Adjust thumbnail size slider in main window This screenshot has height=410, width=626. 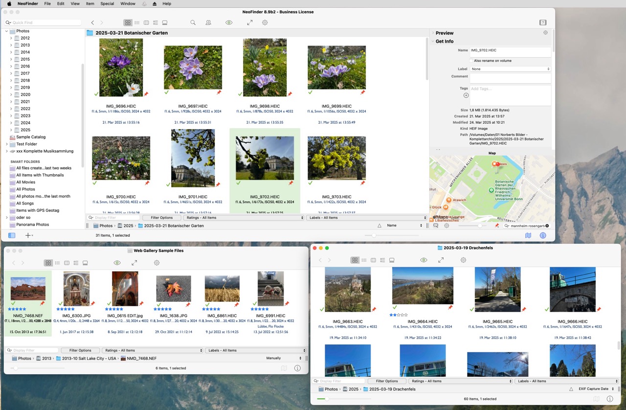(374, 235)
